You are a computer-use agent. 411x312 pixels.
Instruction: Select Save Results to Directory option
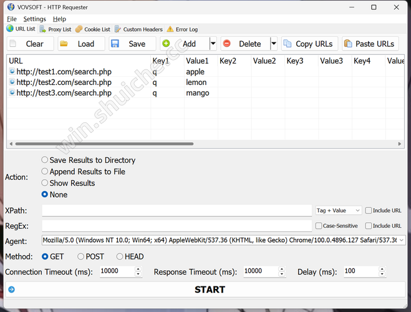click(89, 160)
